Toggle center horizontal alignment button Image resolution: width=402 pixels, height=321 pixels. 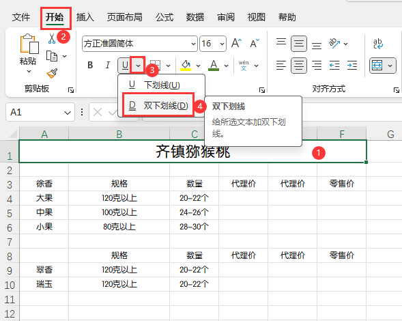299,65
